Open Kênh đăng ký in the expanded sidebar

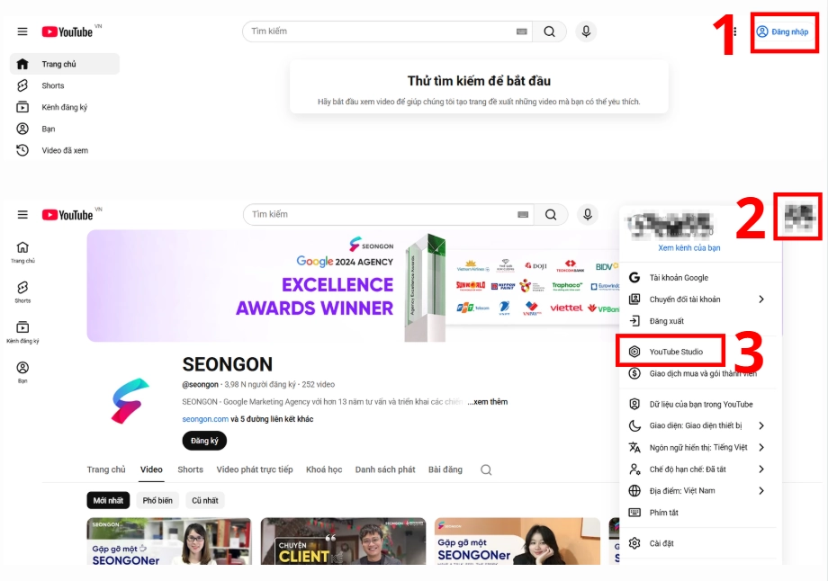coord(65,107)
